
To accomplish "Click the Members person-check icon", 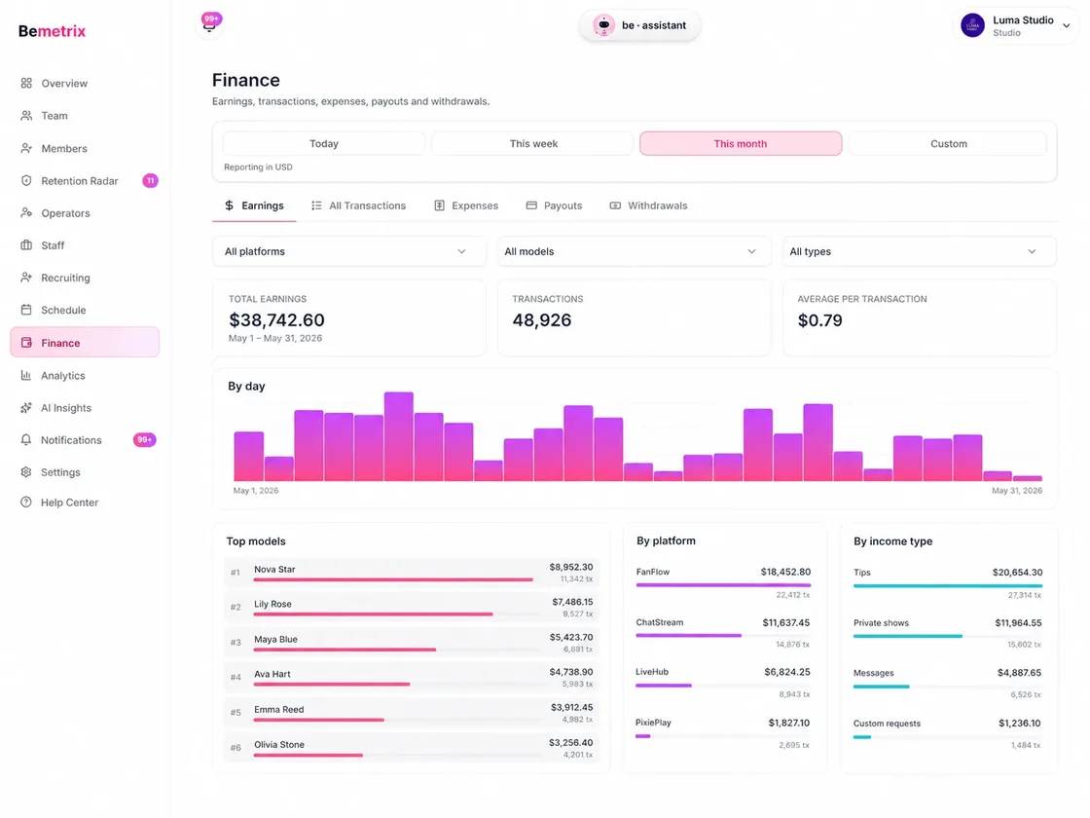I will point(26,148).
